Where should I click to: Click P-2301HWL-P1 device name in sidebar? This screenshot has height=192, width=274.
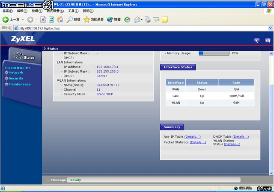click(17, 68)
